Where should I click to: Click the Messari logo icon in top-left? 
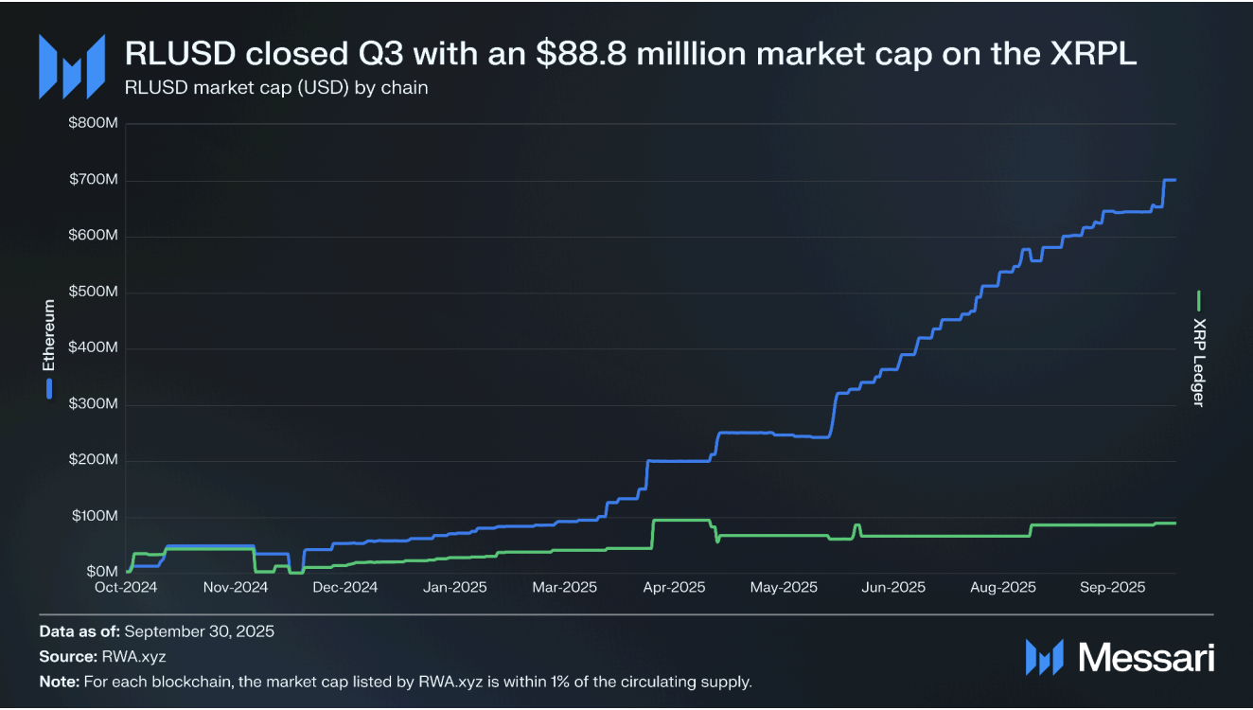(x=71, y=66)
